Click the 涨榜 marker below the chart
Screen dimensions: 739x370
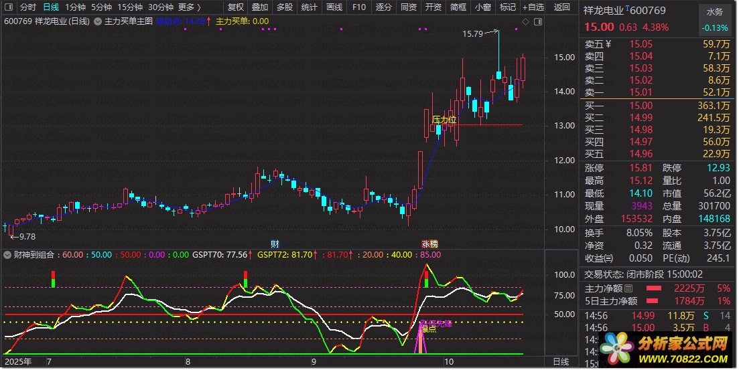[x=429, y=244]
